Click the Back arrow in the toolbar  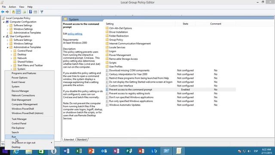(3, 12)
